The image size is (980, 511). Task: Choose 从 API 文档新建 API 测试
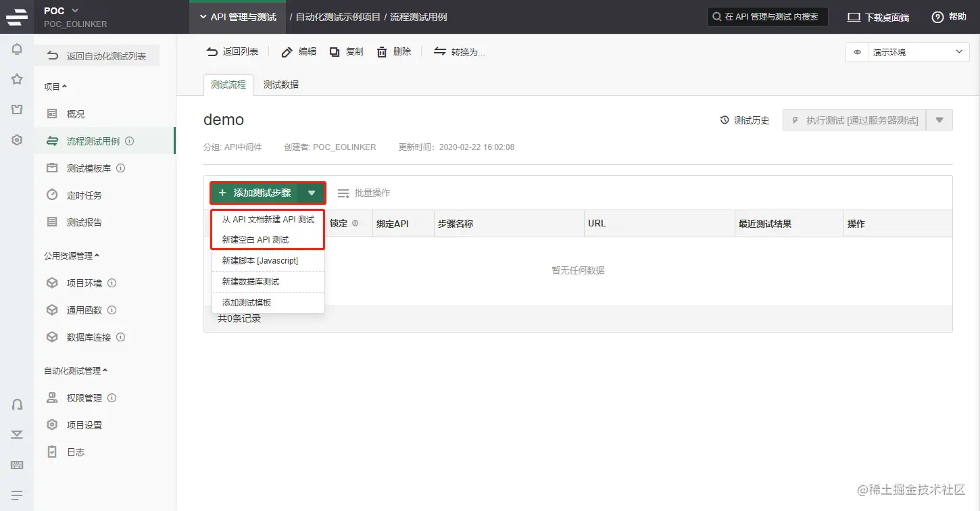(268, 220)
